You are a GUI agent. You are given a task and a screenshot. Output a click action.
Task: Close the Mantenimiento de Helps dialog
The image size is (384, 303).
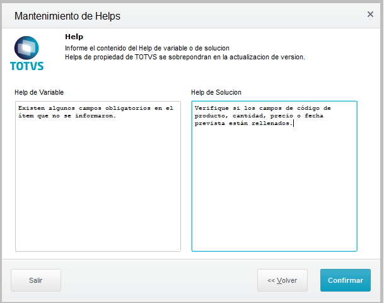[370, 15]
